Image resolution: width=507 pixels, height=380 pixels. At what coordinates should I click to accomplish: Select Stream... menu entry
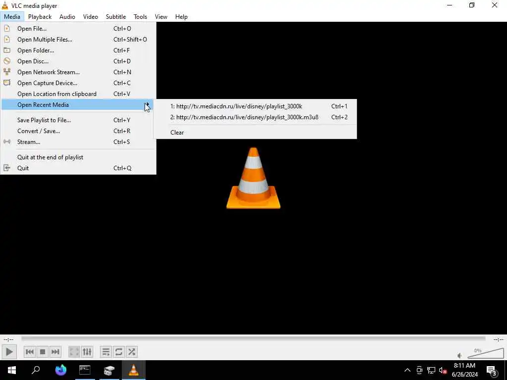78,142
